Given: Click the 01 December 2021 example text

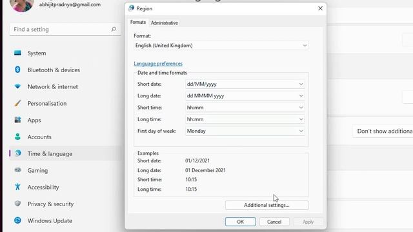Looking at the screenshot, I should click(205, 170).
